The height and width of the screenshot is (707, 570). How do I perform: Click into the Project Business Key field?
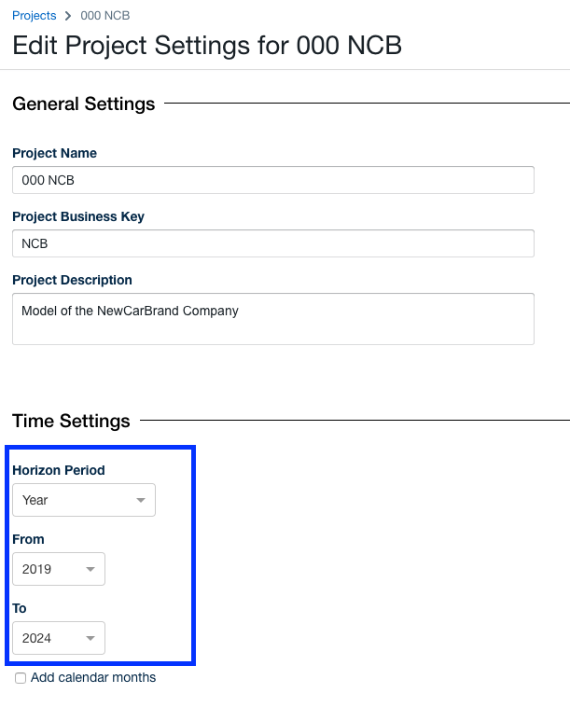[272, 243]
